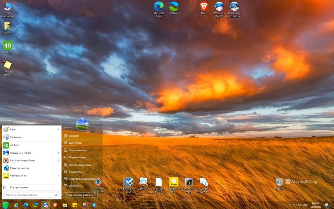
Task: Open Brave browser from the taskbar
Action: [x=55, y=205]
